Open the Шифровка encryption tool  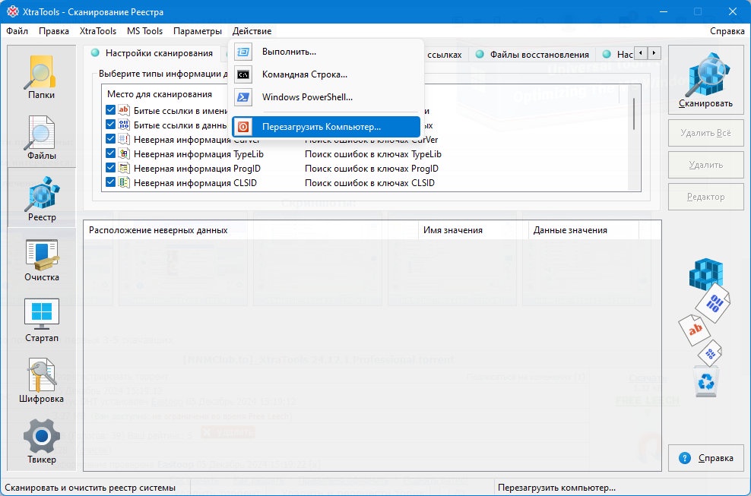point(41,381)
